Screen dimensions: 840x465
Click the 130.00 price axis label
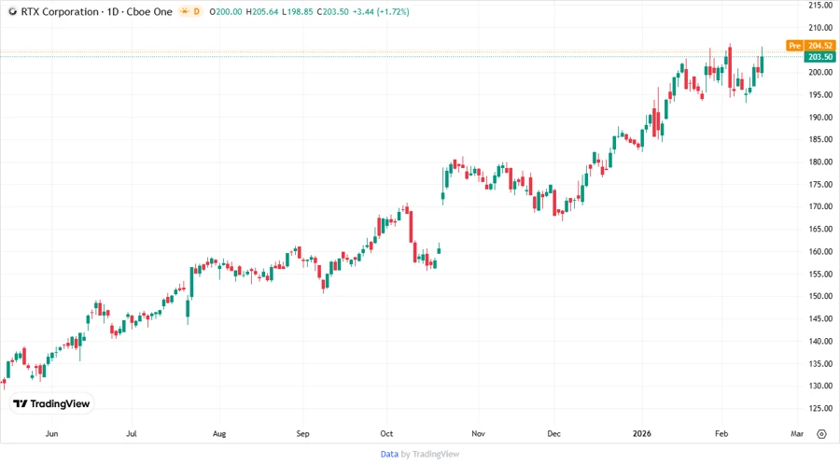(x=820, y=386)
